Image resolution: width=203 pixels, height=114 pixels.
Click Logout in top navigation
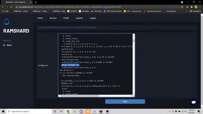point(93,18)
